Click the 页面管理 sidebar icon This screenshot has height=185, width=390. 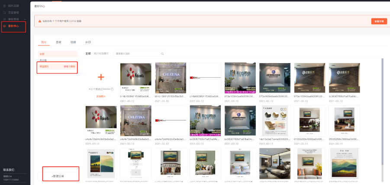pos(5,13)
